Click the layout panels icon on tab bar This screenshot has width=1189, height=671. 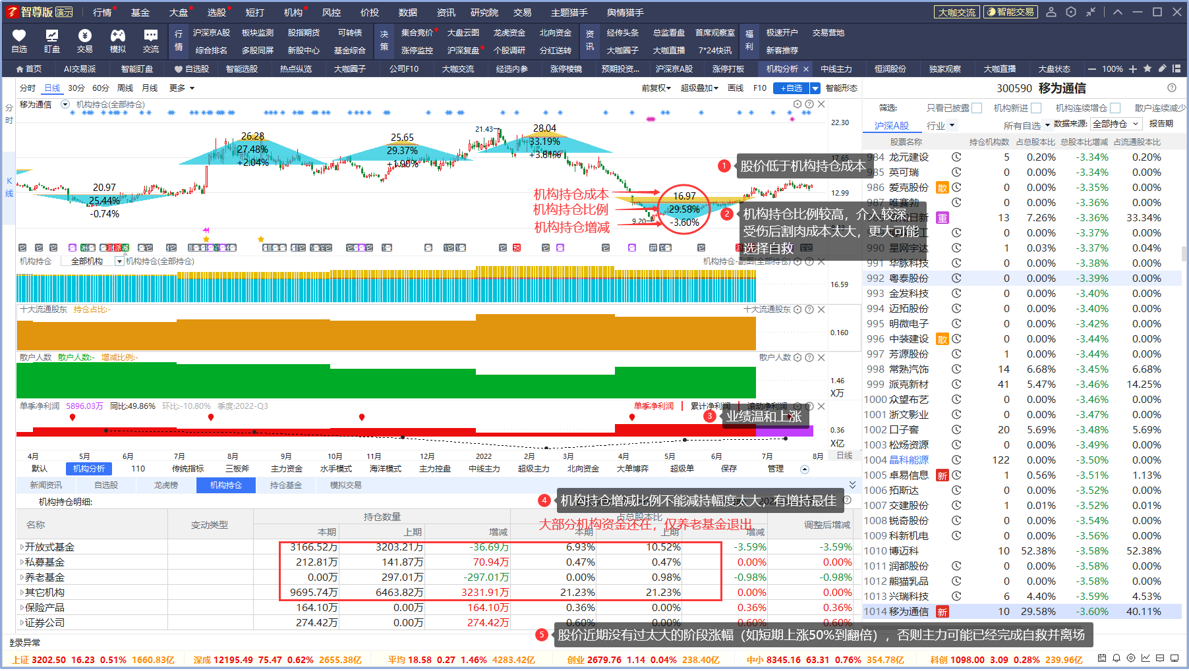click(1176, 68)
